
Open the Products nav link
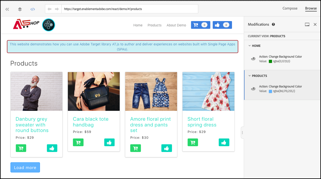(x=154, y=25)
